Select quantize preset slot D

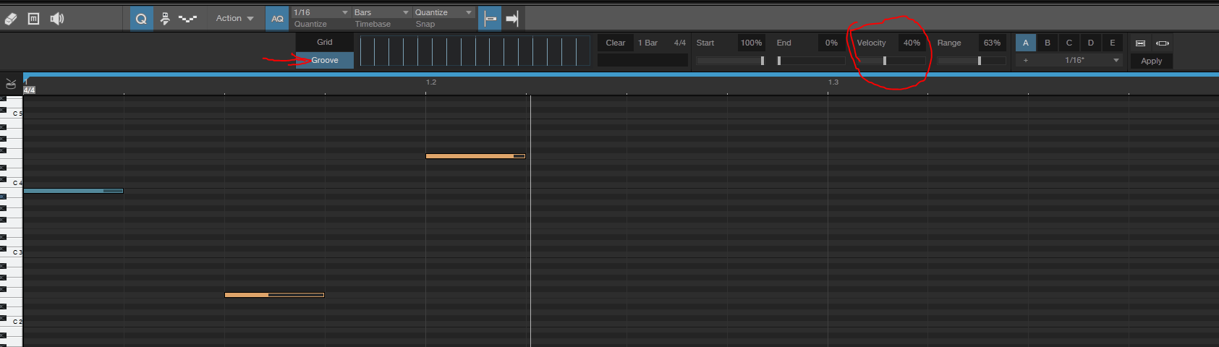pyautogui.click(x=1090, y=43)
